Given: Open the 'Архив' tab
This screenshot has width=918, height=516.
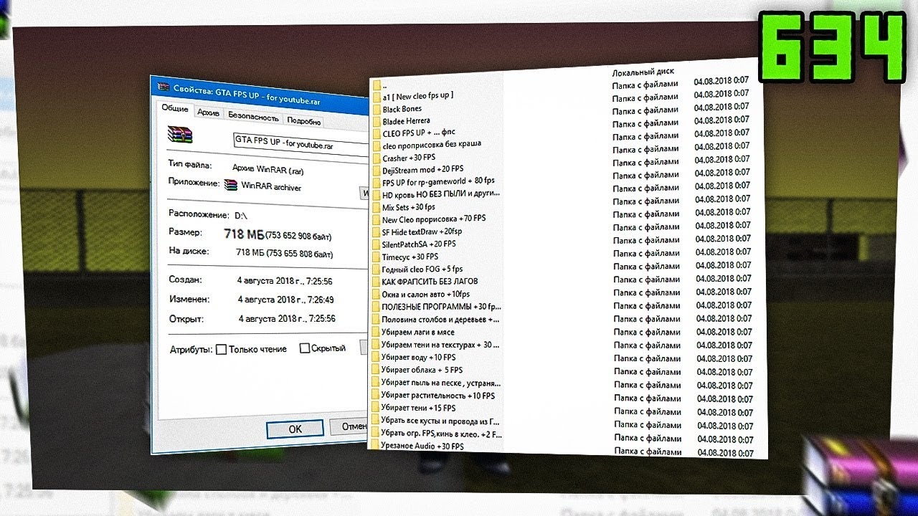Looking at the screenshot, I should click(209, 113).
